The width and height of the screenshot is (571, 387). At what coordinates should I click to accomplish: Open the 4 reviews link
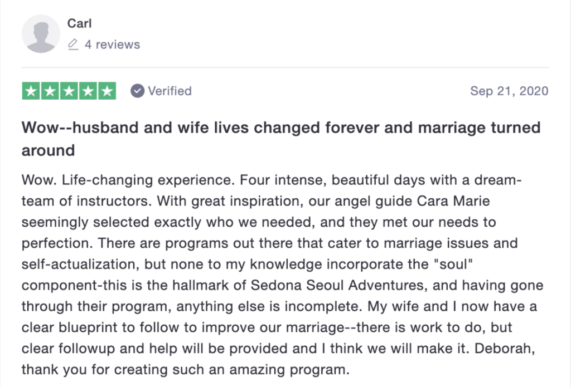click(112, 45)
